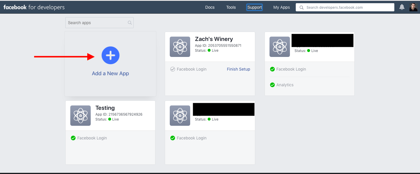The width and height of the screenshot is (420, 174).
Task: Focus the Search apps field
Action: coord(99,23)
